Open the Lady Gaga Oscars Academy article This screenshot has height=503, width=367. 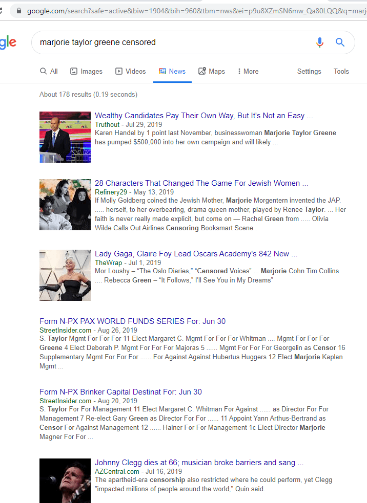pyautogui.click(x=196, y=254)
